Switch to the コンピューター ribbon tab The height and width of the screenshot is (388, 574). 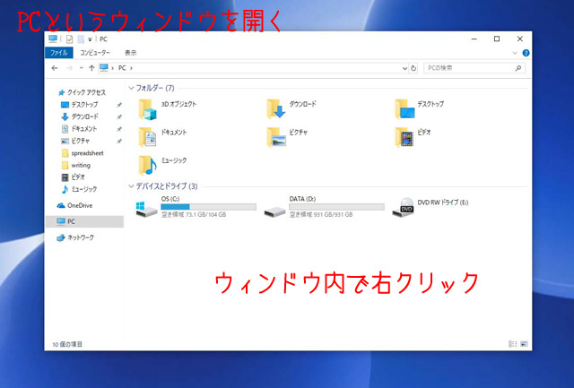click(x=94, y=53)
